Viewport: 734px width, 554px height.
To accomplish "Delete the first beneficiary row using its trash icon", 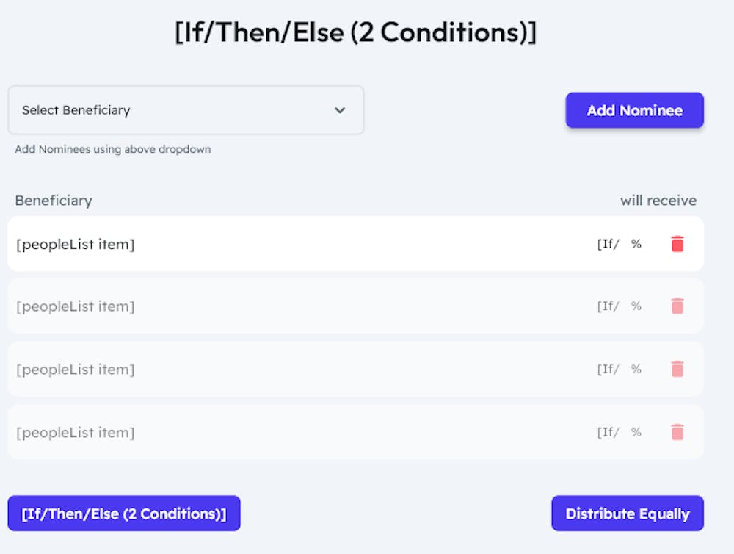I will point(677,244).
